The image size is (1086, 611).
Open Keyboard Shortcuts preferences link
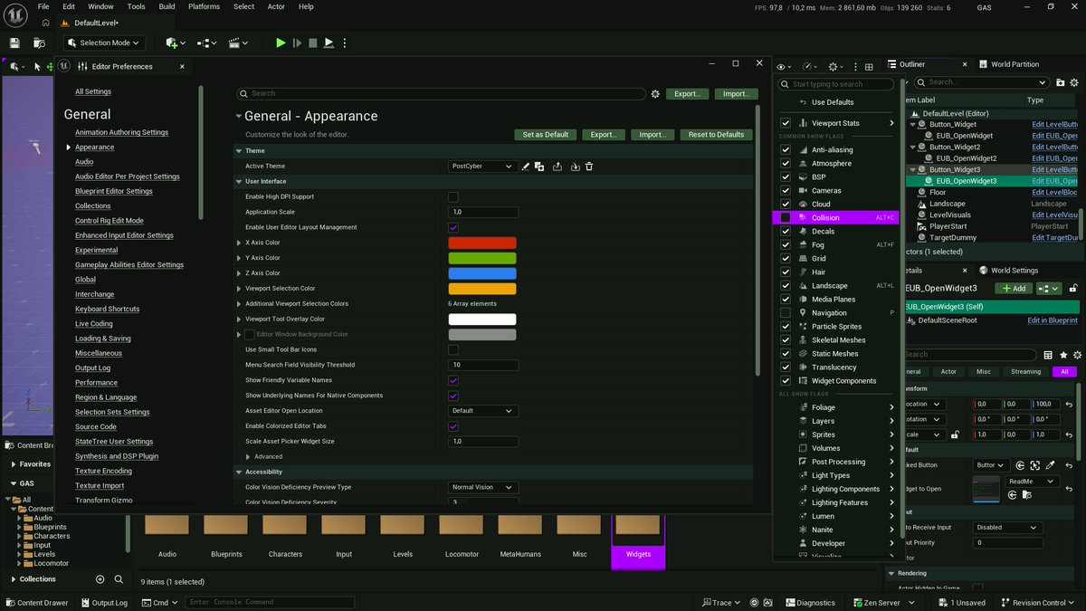coord(107,309)
